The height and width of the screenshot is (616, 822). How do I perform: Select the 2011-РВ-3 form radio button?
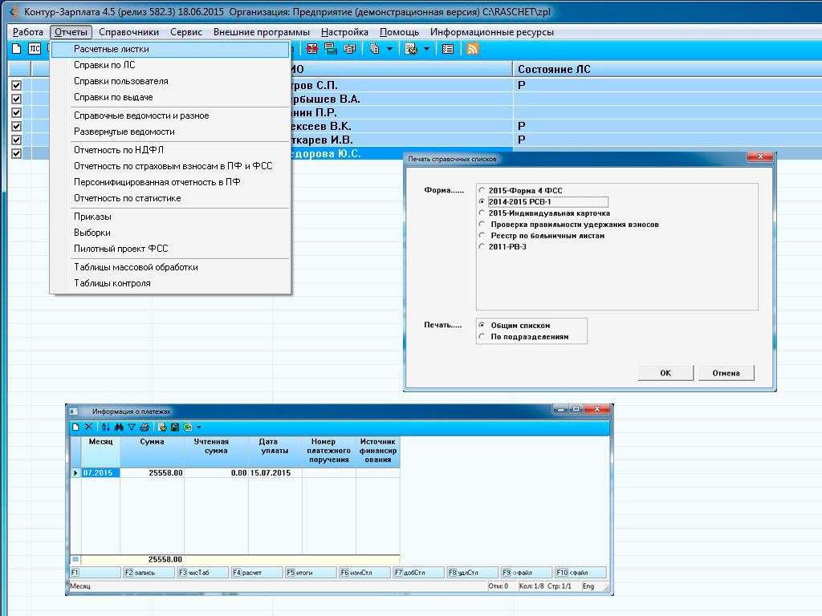482,247
